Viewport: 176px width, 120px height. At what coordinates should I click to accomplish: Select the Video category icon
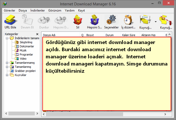tap(17, 59)
